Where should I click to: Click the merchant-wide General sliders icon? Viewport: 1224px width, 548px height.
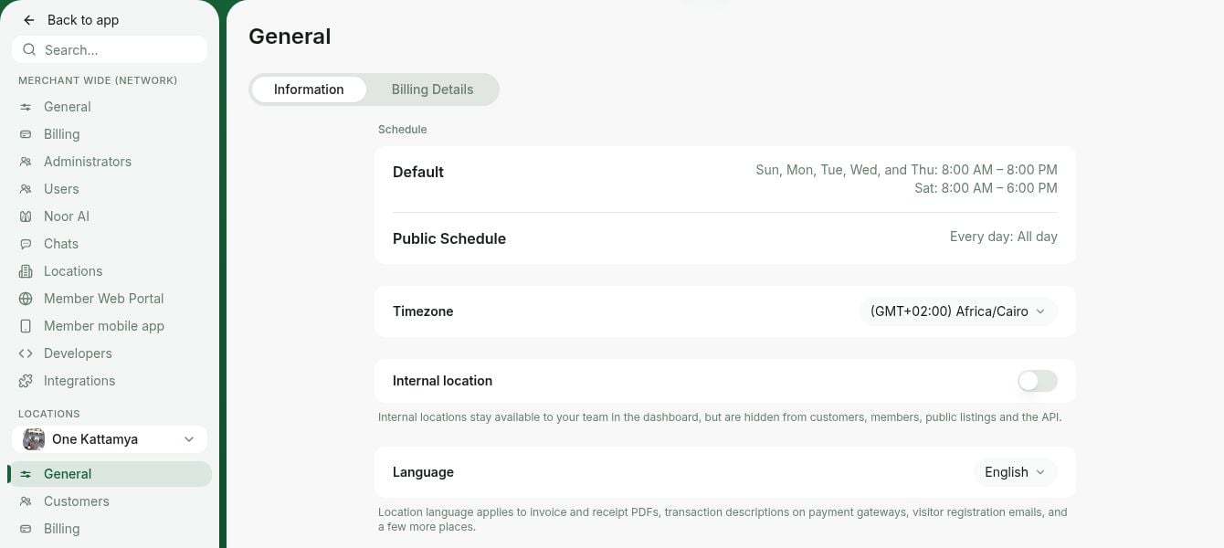coord(26,107)
